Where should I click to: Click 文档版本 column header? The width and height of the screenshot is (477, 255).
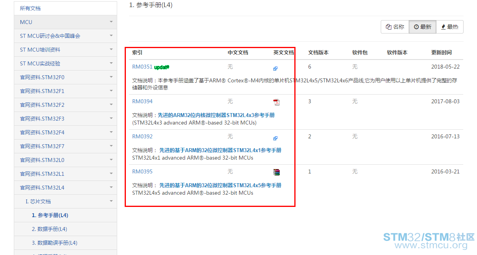coord(318,52)
